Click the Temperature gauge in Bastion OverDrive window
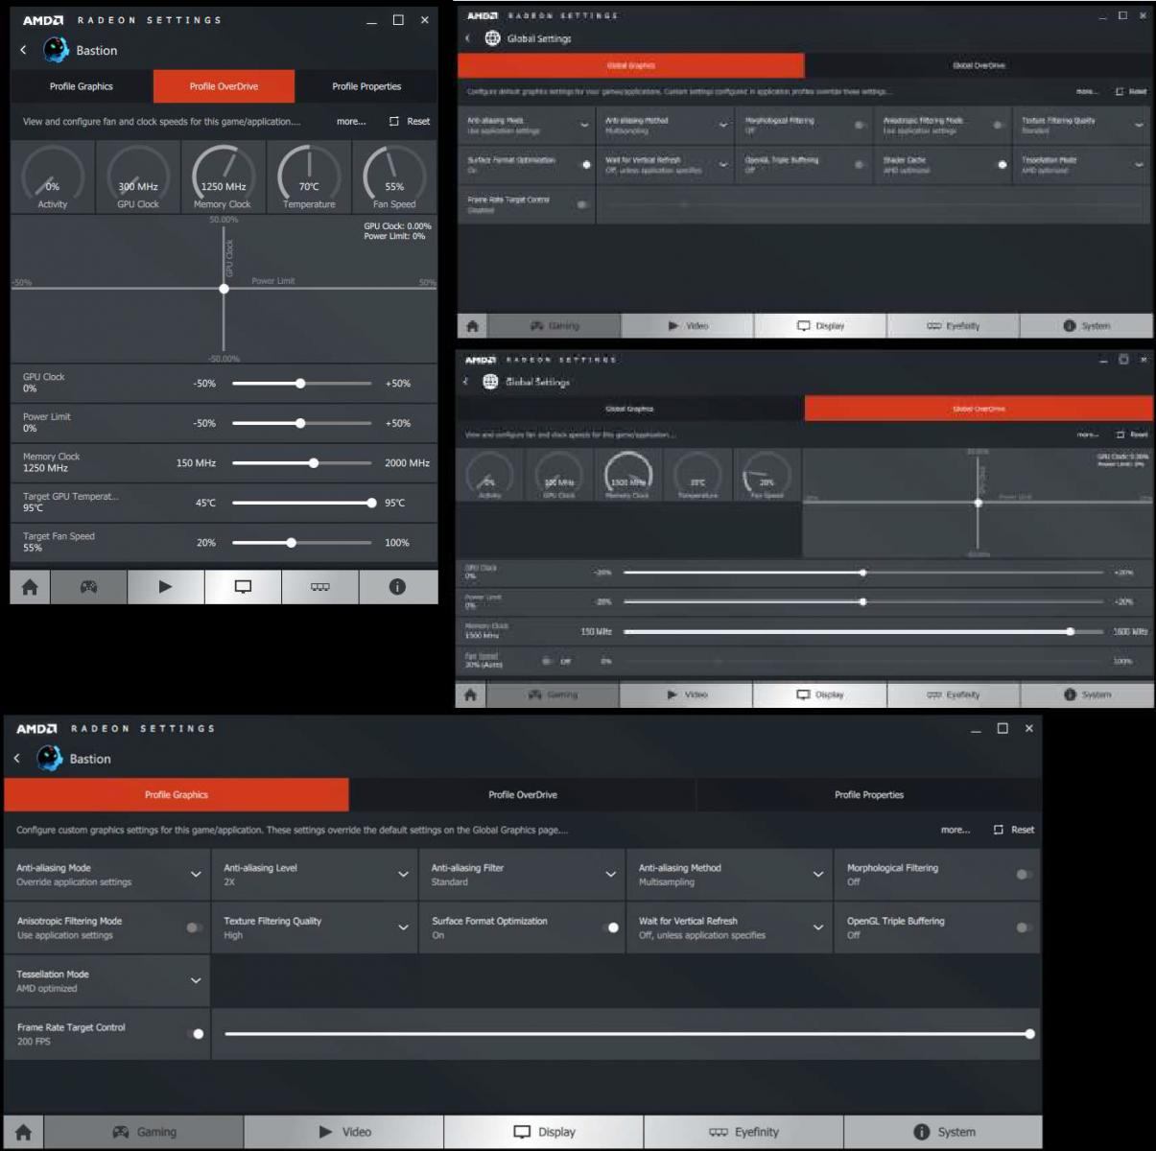This screenshot has width=1156, height=1151. click(x=309, y=177)
